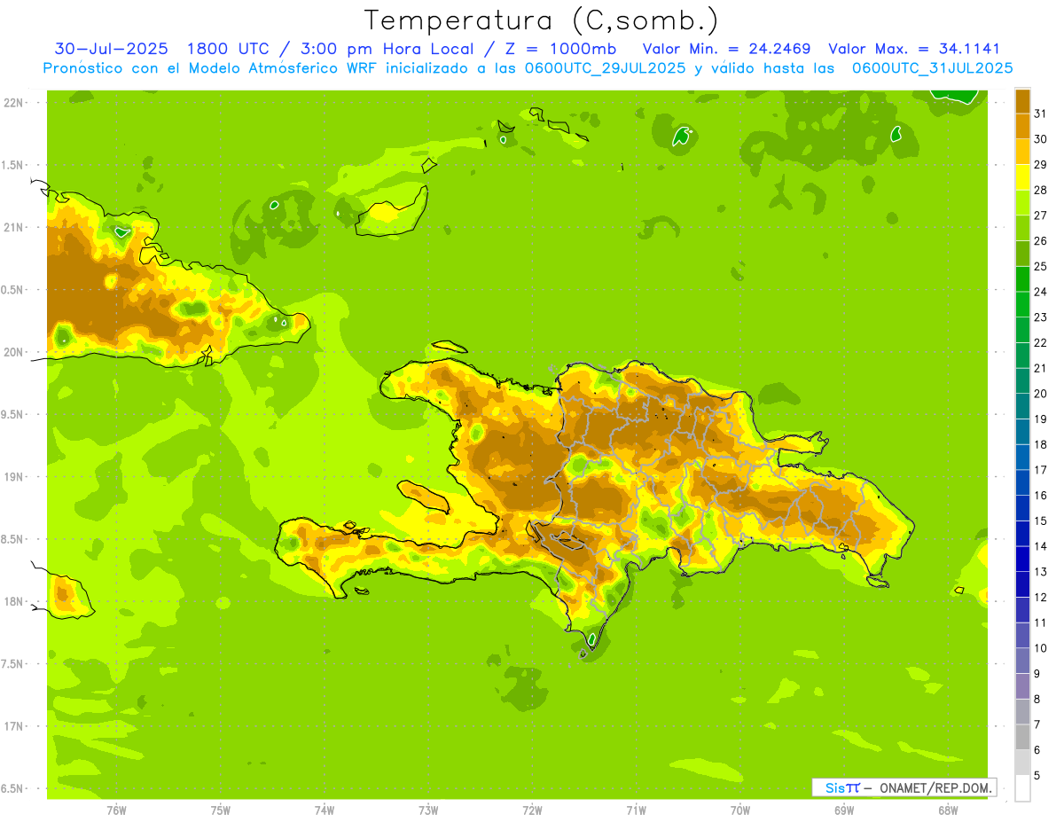Pick the green swatch between 23 and 24
Image resolution: width=1064 pixels, height=822 pixels.
(1022, 304)
